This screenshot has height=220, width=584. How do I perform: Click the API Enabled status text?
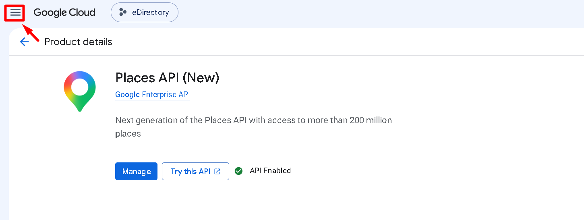pos(270,171)
